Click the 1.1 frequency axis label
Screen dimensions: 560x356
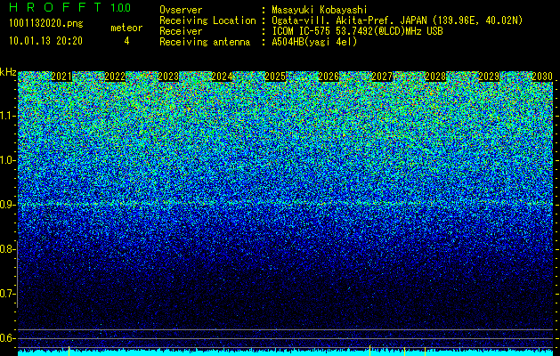[7, 116]
